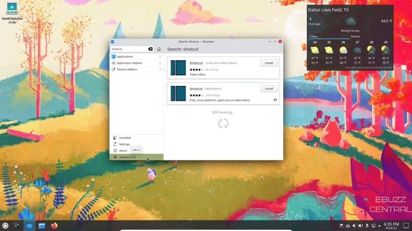This screenshot has width=412, height=231.
Task: Install Shotcut Audio and Video Editors
Action: 269,63
